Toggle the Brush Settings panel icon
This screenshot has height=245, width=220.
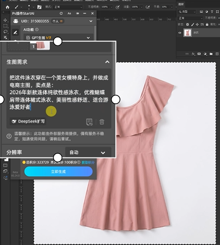click(x=40, y=7)
